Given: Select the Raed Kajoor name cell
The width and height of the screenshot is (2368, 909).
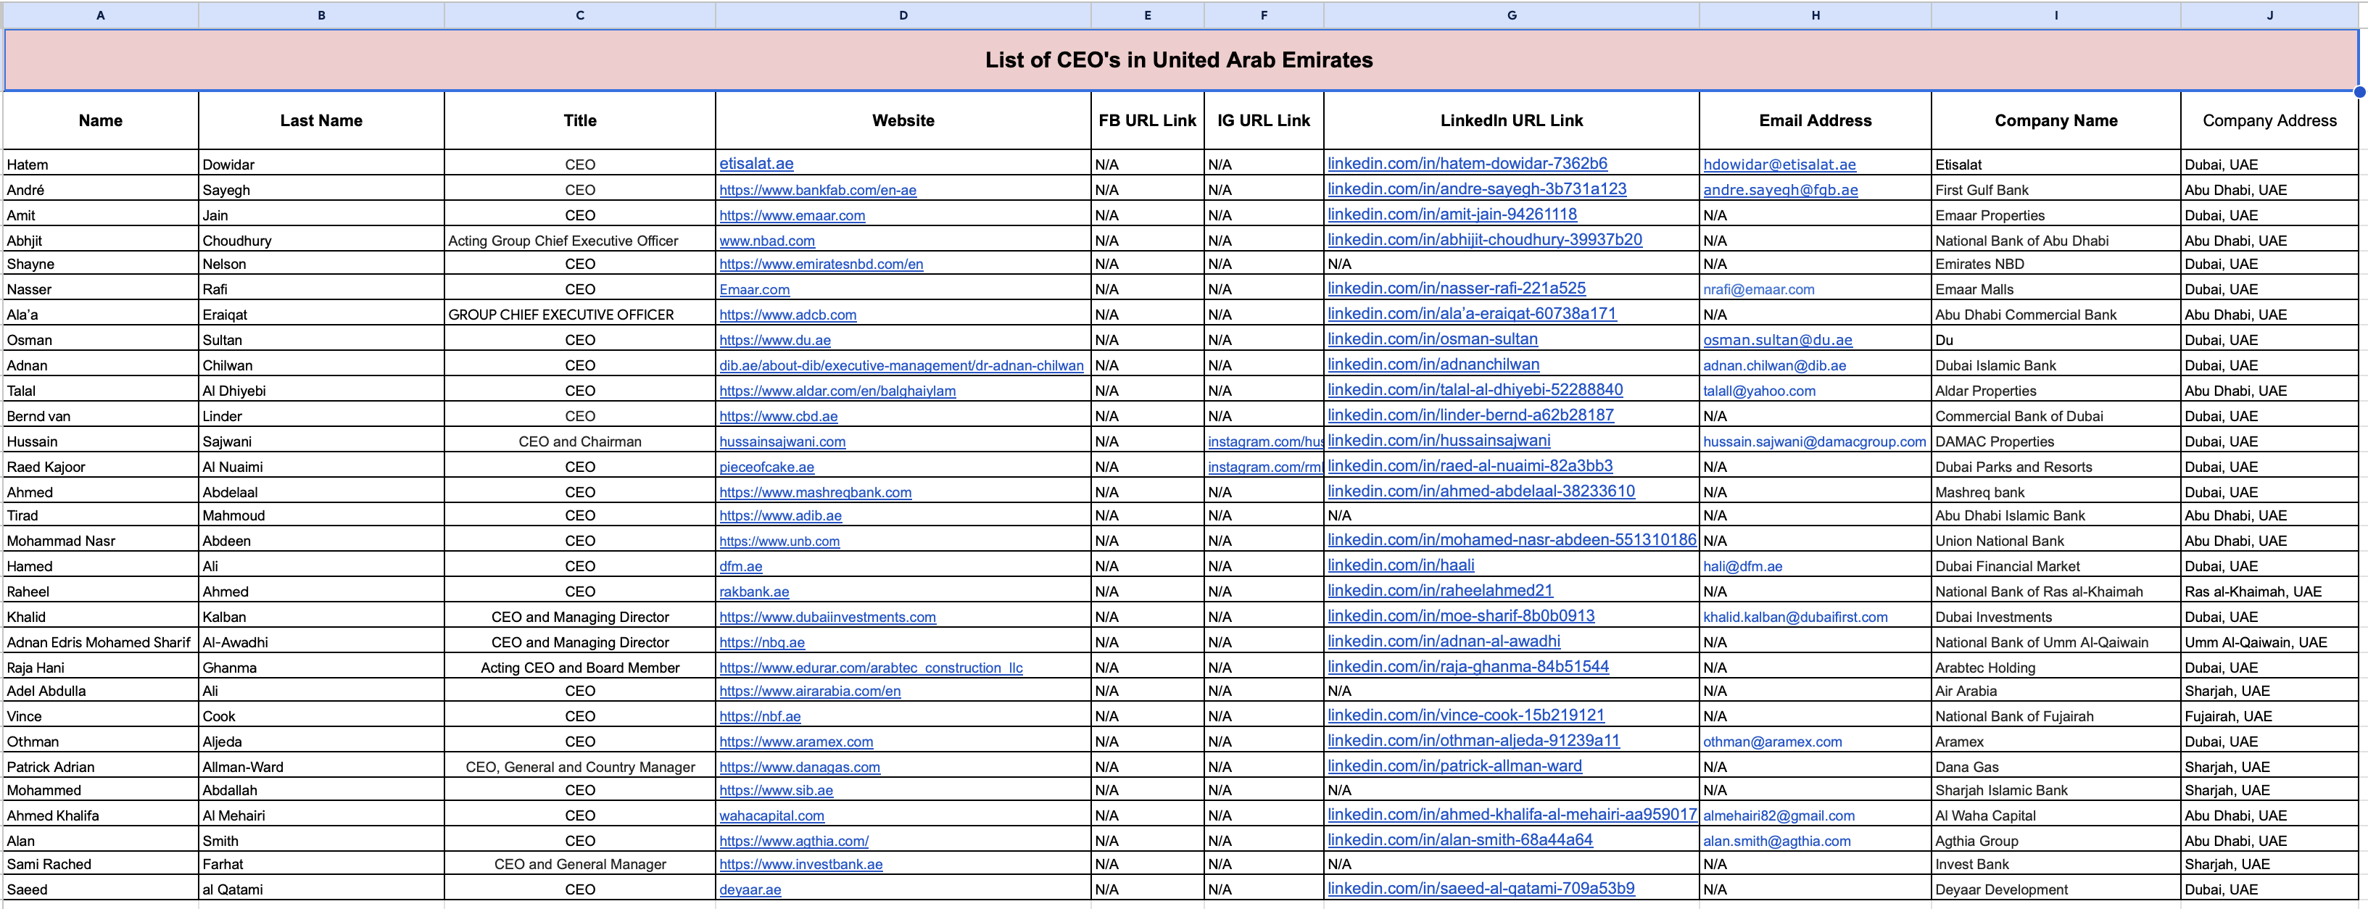Looking at the screenshot, I should pos(101,466).
